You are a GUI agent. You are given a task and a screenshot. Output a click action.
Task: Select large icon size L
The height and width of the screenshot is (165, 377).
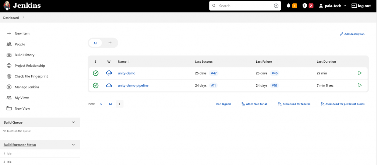click(120, 104)
